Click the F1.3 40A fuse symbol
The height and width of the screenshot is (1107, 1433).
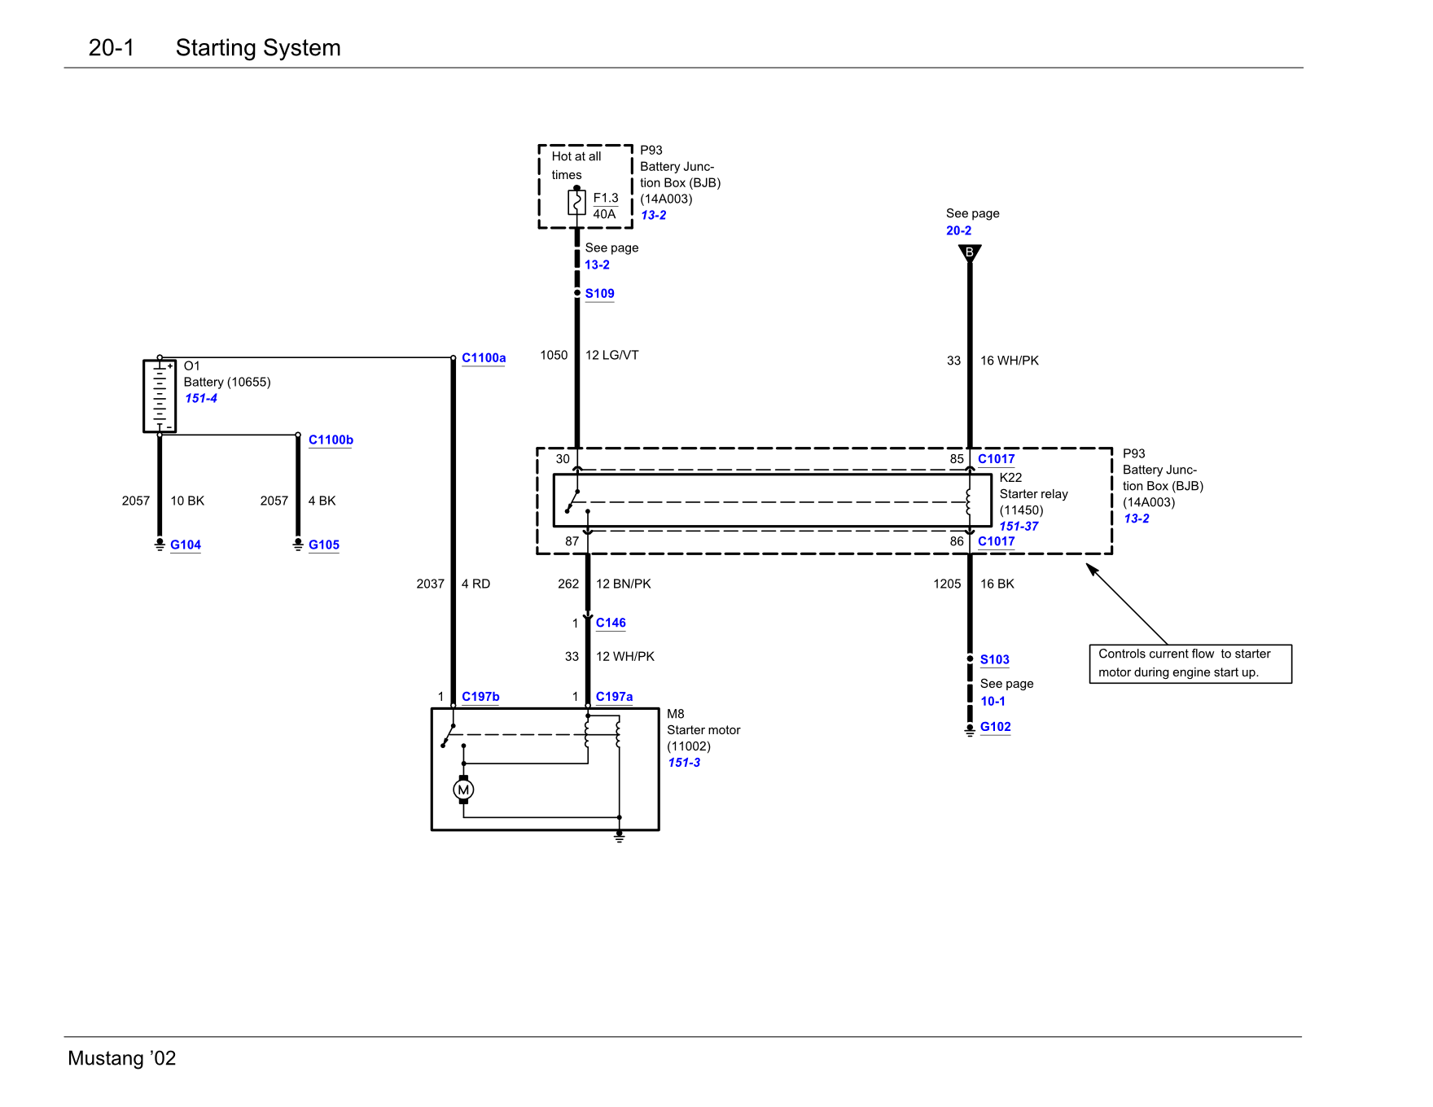[x=576, y=202]
